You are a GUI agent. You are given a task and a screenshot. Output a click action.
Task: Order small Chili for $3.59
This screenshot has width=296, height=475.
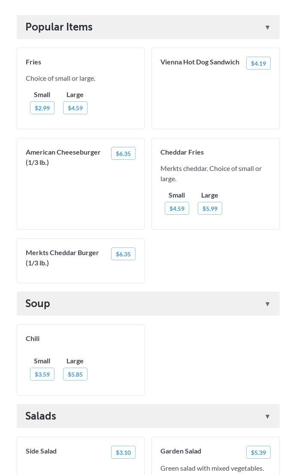(x=42, y=374)
